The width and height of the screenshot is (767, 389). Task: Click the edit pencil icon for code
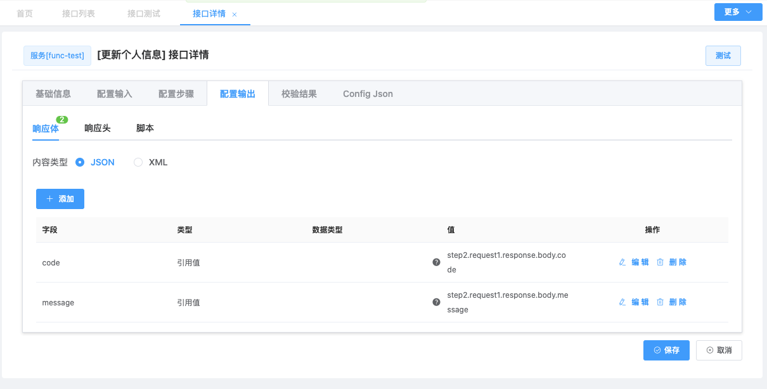click(x=622, y=262)
